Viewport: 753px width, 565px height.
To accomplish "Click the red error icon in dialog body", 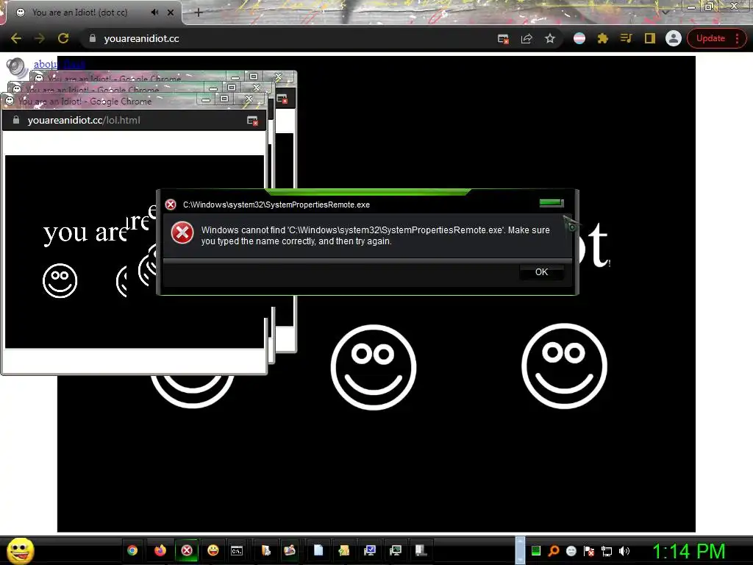I will tap(182, 233).
